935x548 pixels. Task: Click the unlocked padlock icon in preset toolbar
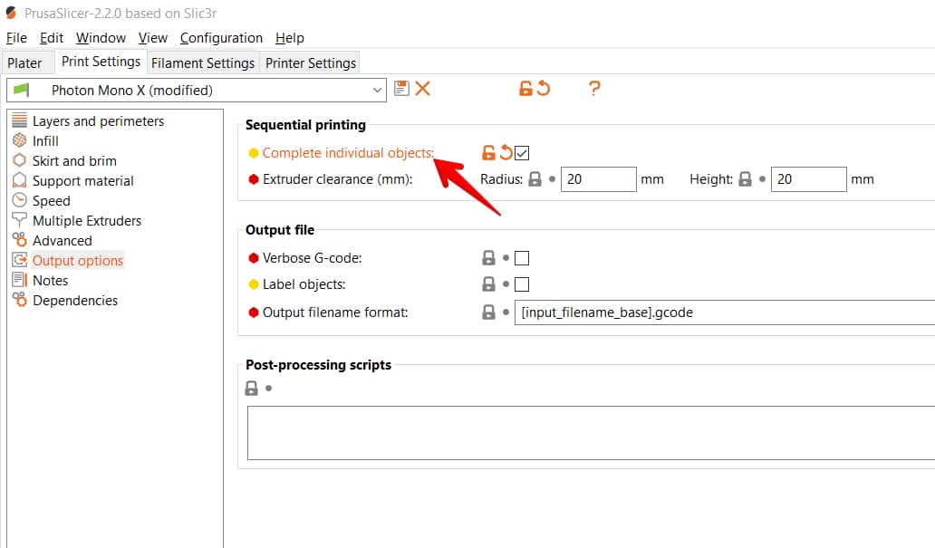pyautogui.click(x=525, y=89)
